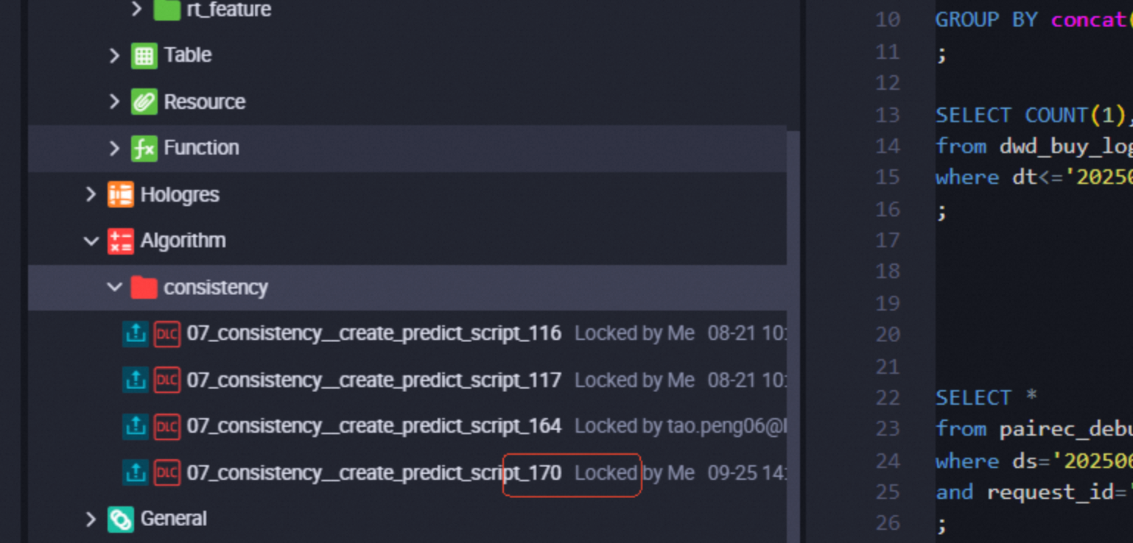
Task: Click the DLC icon beside script_164
Action: (x=167, y=426)
